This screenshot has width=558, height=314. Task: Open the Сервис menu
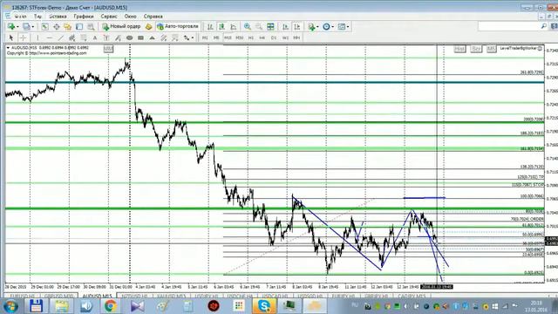tap(109, 17)
